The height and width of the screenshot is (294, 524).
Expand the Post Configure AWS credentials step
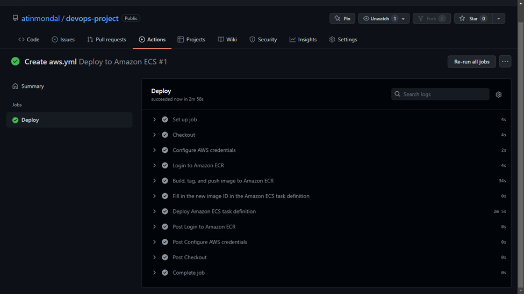tap(154, 242)
